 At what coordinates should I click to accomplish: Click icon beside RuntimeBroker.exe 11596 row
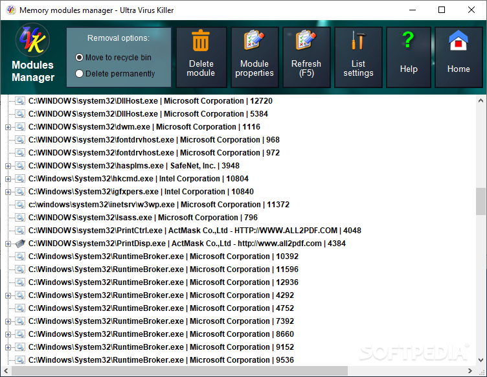(x=20, y=269)
